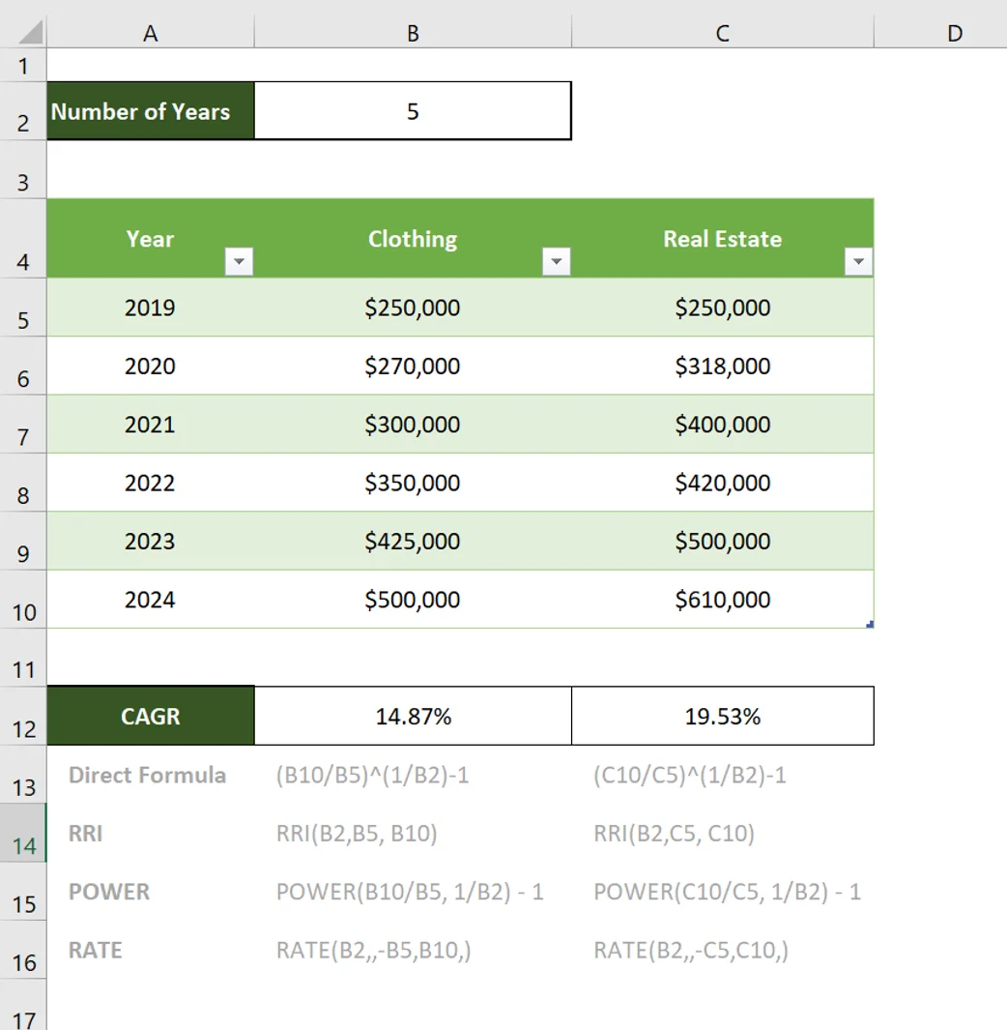
Task: Click the Select All triangle corner button
Action: [24, 29]
